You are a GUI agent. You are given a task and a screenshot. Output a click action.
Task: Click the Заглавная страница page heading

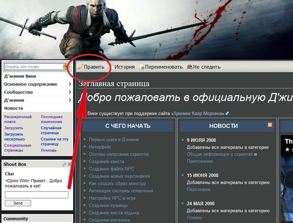tap(114, 84)
